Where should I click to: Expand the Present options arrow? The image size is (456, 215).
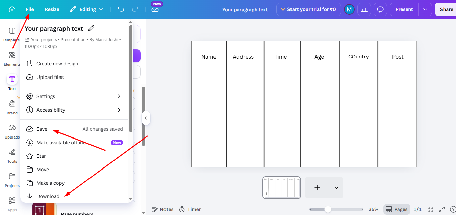pos(425,9)
